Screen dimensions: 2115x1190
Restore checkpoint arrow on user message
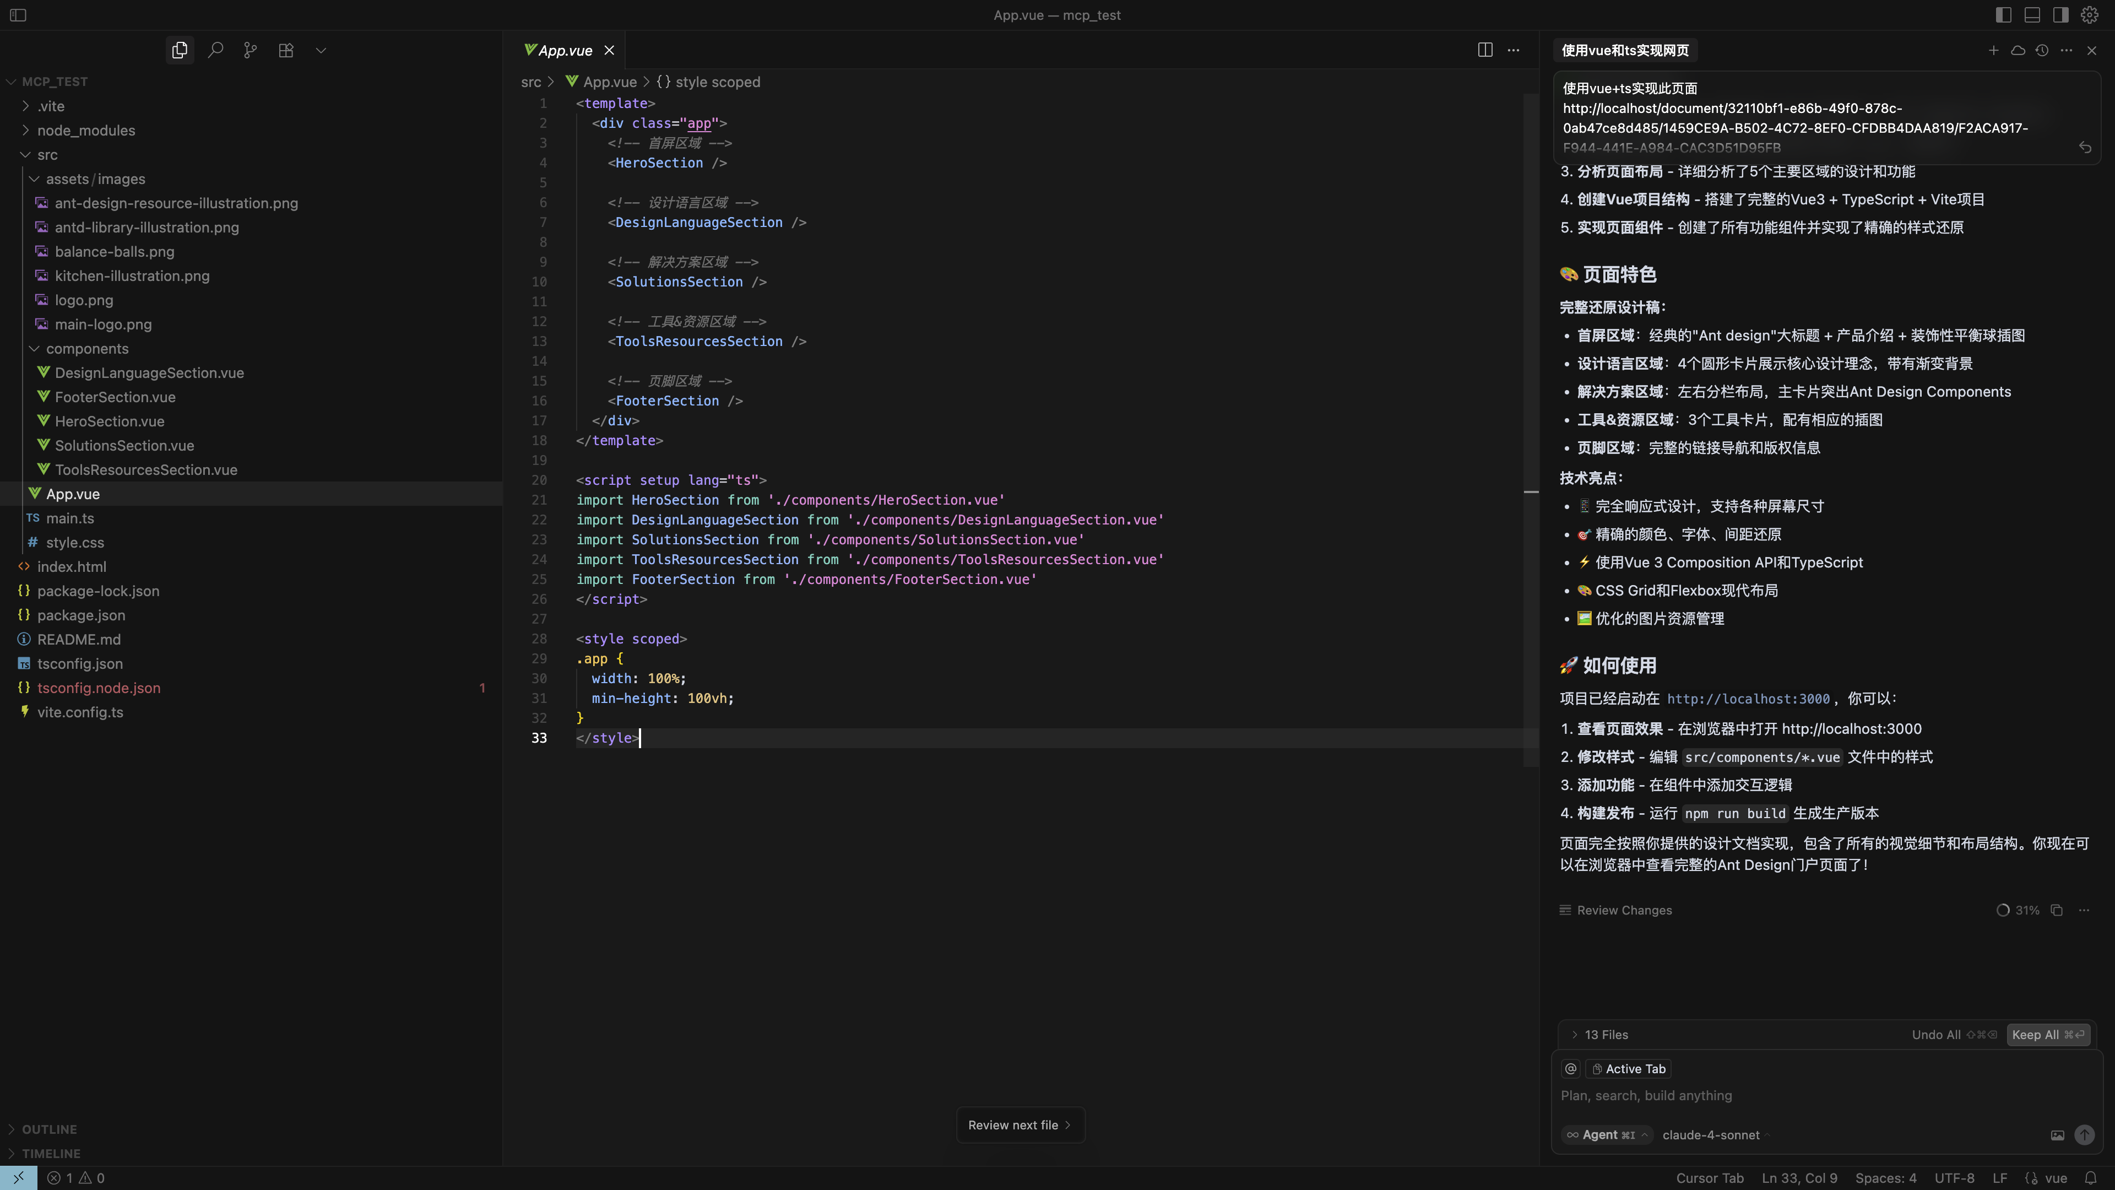[2085, 148]
